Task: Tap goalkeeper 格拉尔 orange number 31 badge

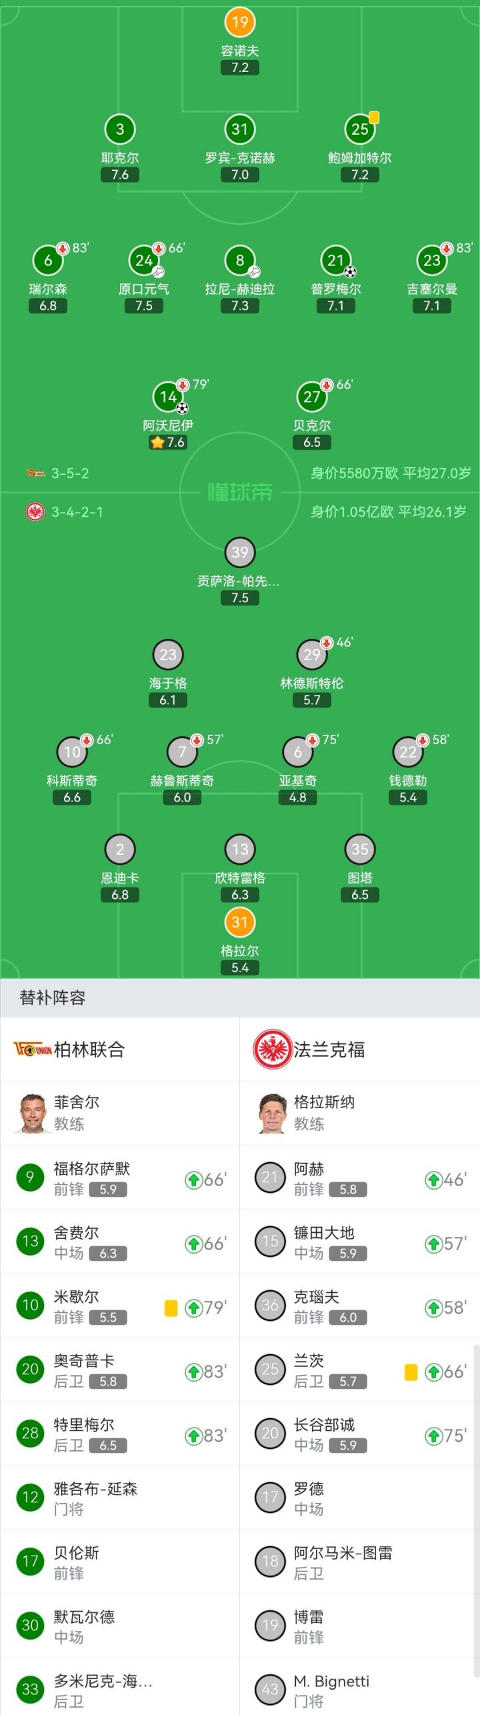Action: 240,922
